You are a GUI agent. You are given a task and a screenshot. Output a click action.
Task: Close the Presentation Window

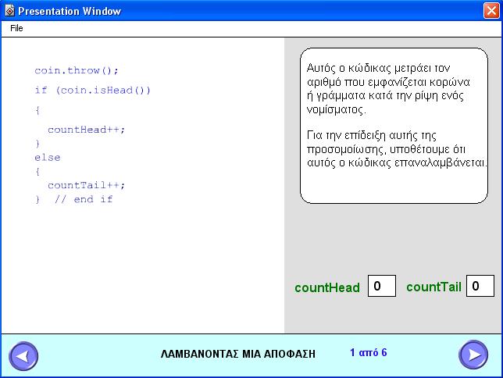pos(491,11)
